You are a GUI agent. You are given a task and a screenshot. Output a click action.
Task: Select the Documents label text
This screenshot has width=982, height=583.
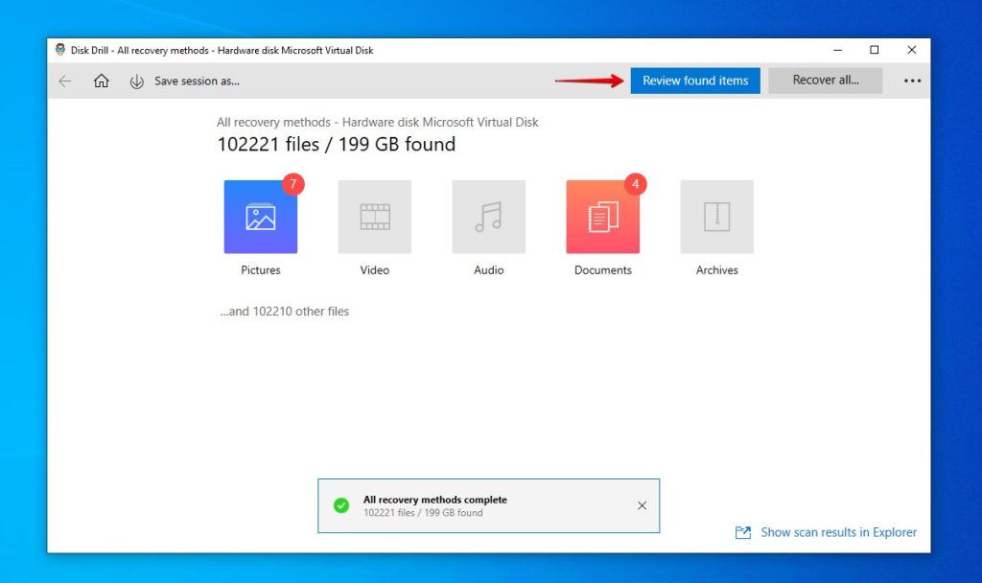(x=603, y=269)
